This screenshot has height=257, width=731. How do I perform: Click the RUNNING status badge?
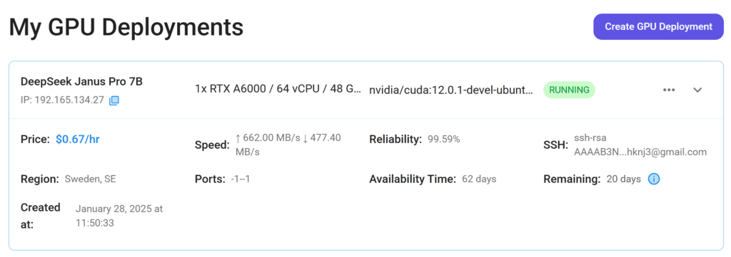click(569, 90)
